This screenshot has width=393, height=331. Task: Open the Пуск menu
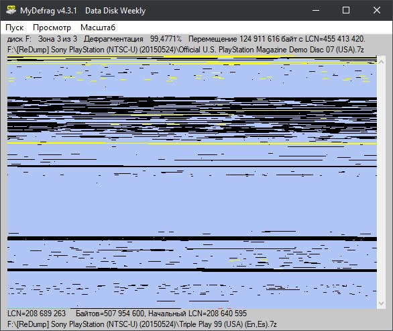15,28
